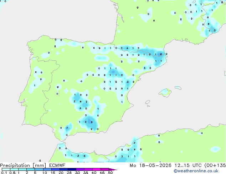This screenshot has width=226, height=174.
Task: Click the 20–25 mm dark blue legend box
Action: [64, 169]
